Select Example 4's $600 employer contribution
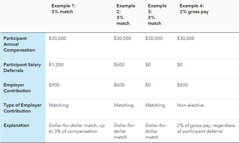Screen dimensions: 239x143 [182, 85]
